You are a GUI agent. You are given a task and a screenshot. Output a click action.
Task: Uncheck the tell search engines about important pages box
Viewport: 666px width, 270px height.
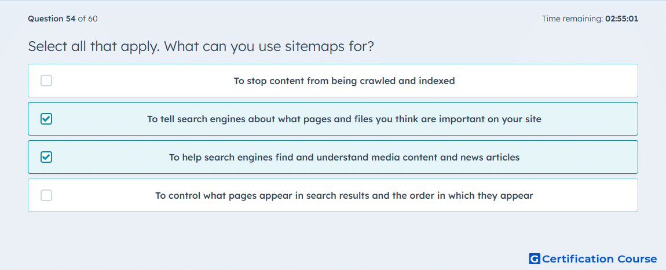coord(46,119)
